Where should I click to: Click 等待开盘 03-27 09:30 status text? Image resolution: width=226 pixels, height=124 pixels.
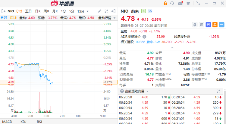pos(143,26)
